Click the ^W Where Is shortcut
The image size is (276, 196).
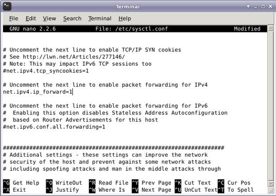pyautogui.click(x=107, y=190)
